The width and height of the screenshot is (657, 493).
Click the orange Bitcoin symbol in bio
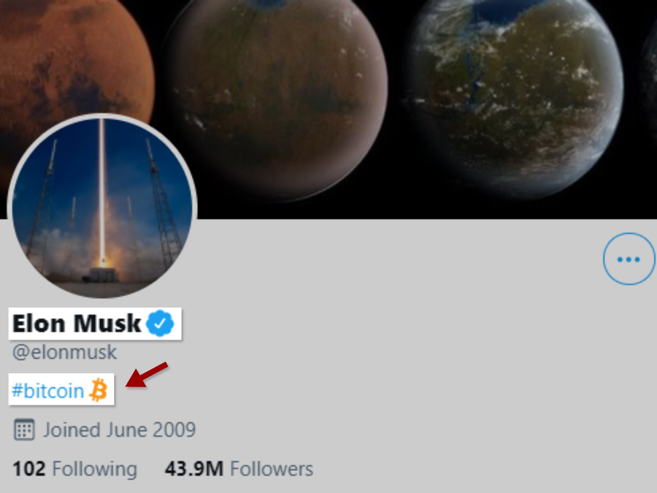click(99, 390)
